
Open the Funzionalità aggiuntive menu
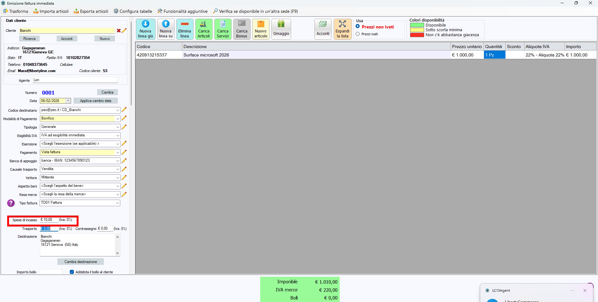pyautogui.click(x=182, y=11)
